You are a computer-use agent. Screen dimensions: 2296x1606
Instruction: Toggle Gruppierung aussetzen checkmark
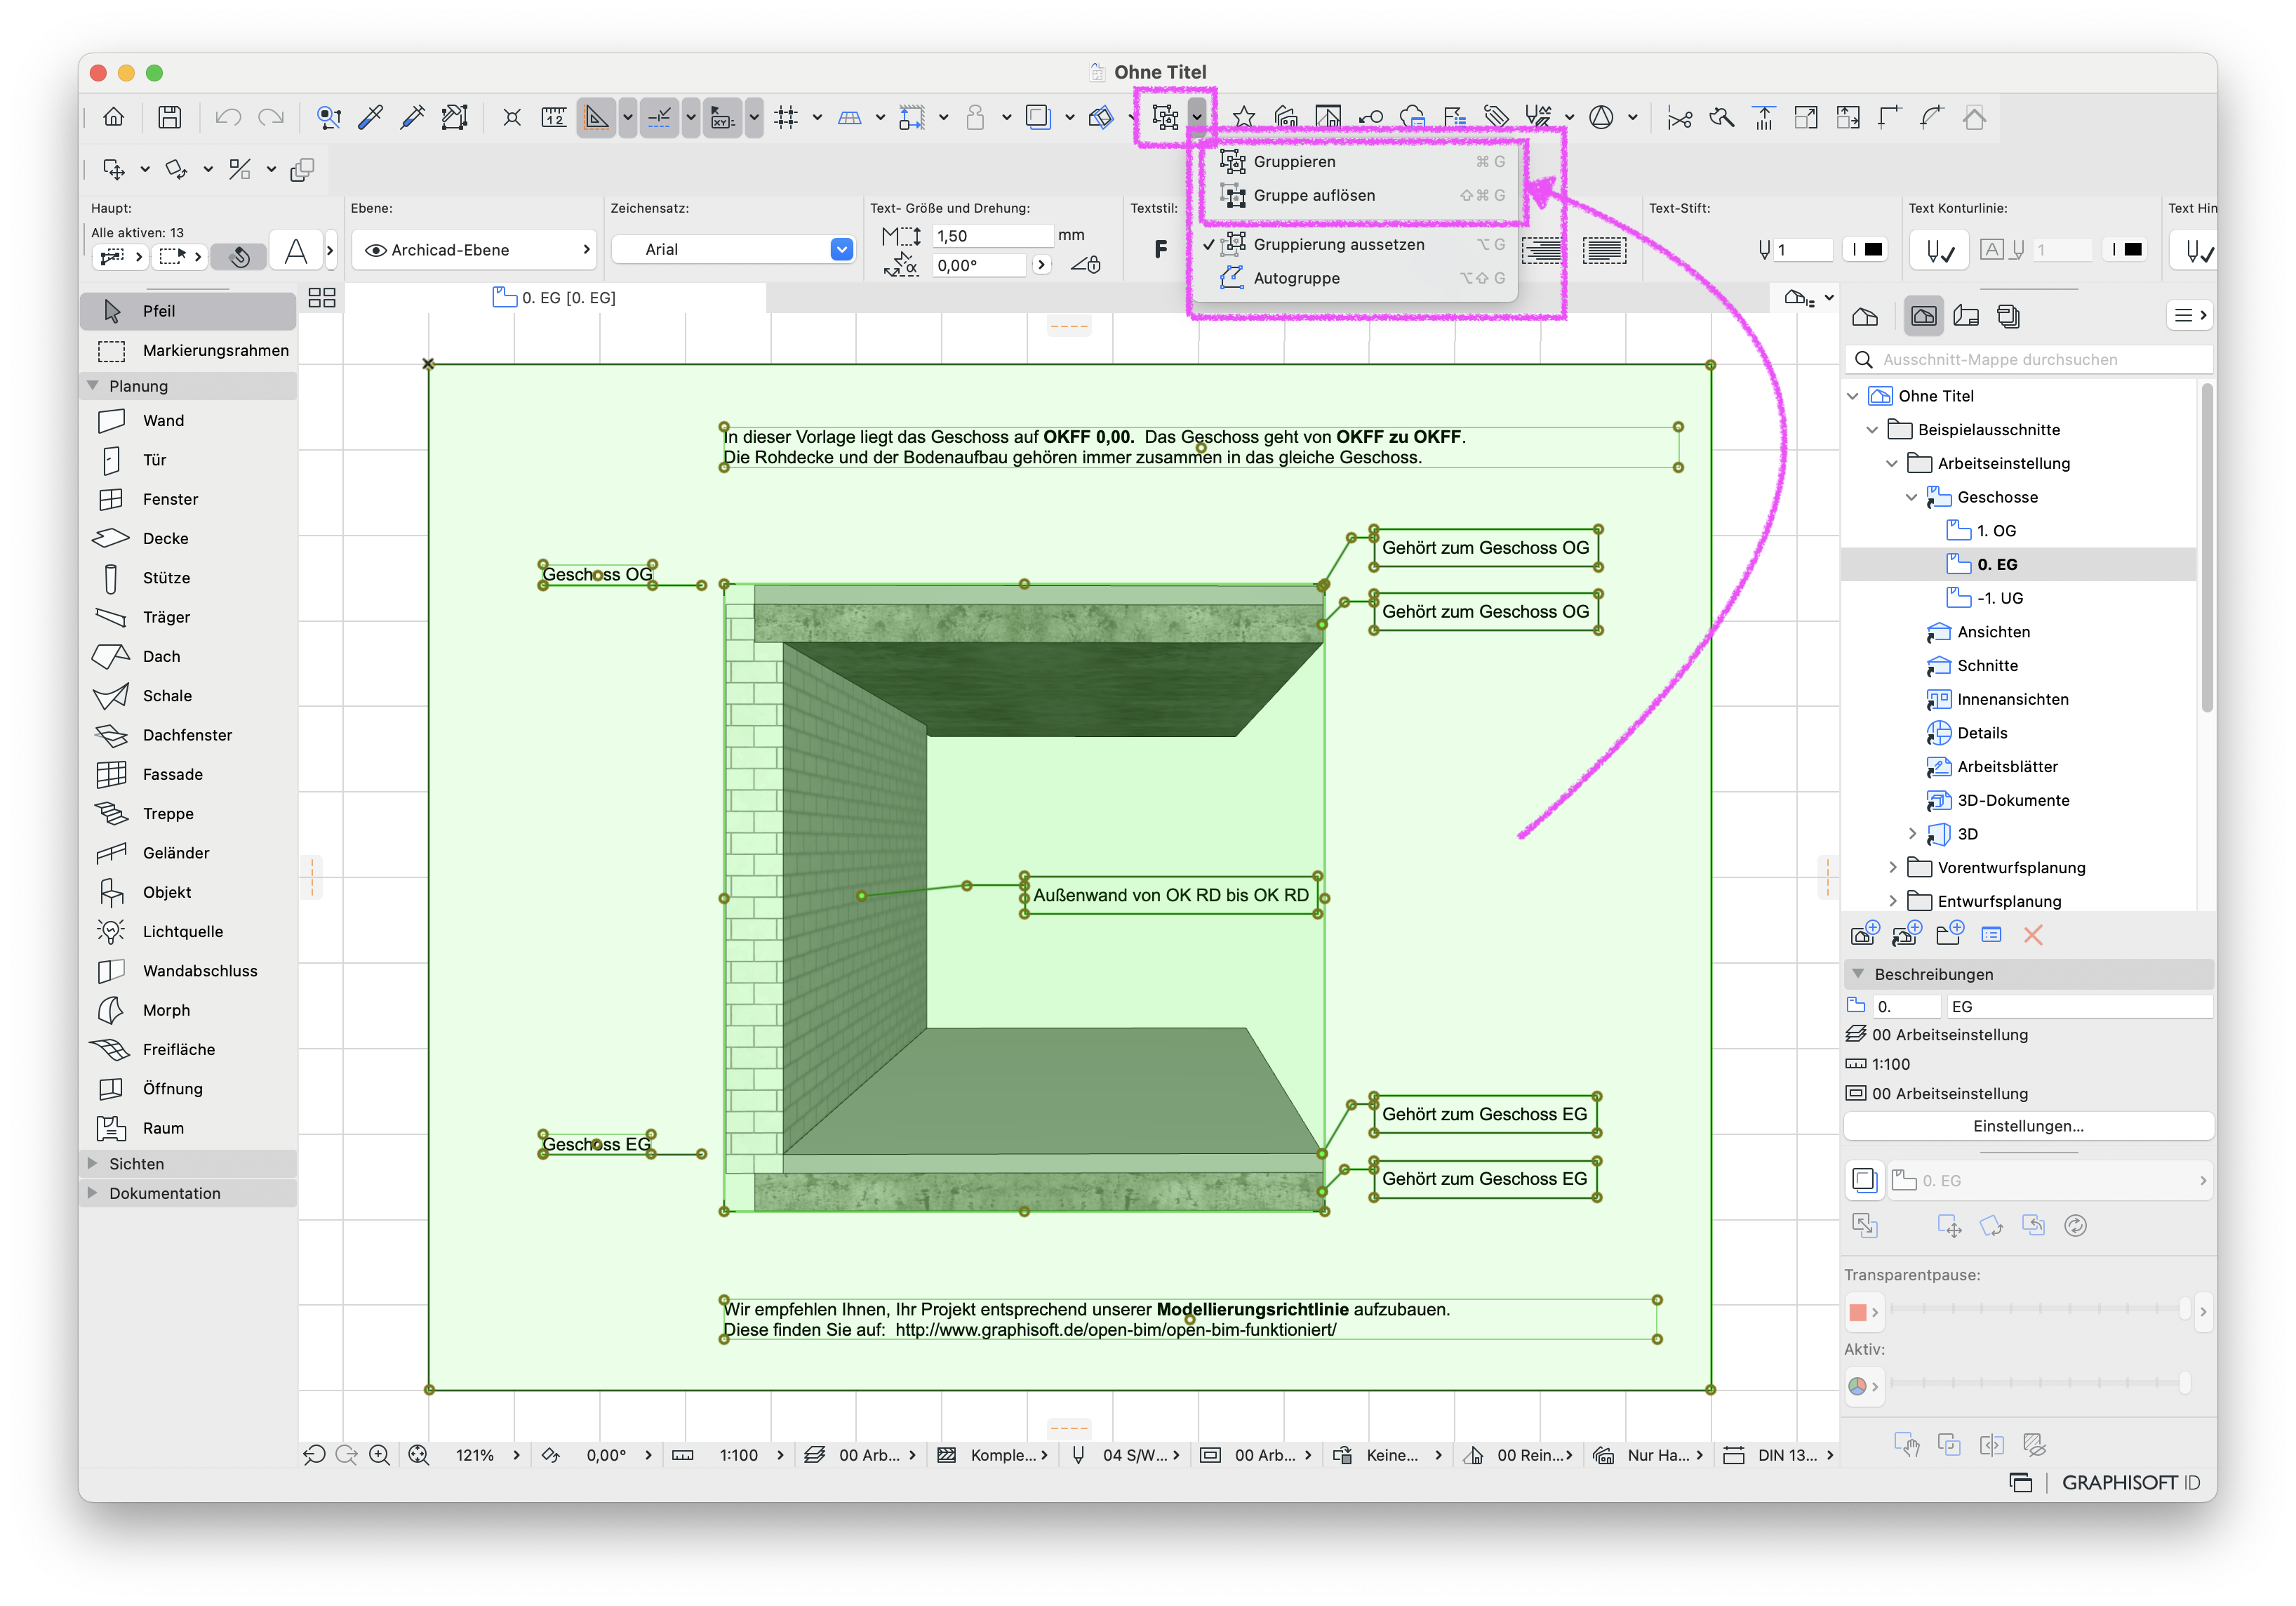1354,245
